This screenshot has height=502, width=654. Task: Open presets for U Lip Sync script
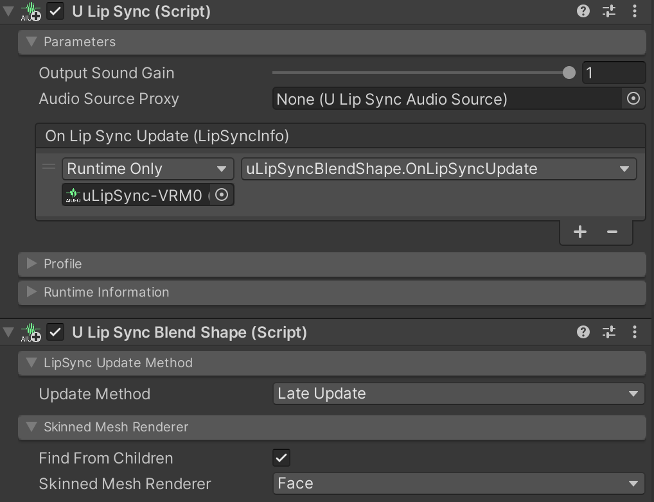coord(609,12)
